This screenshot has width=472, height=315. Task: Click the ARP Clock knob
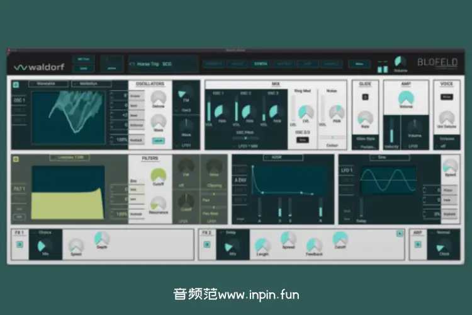pyautogui.click(x=444, y=246)
